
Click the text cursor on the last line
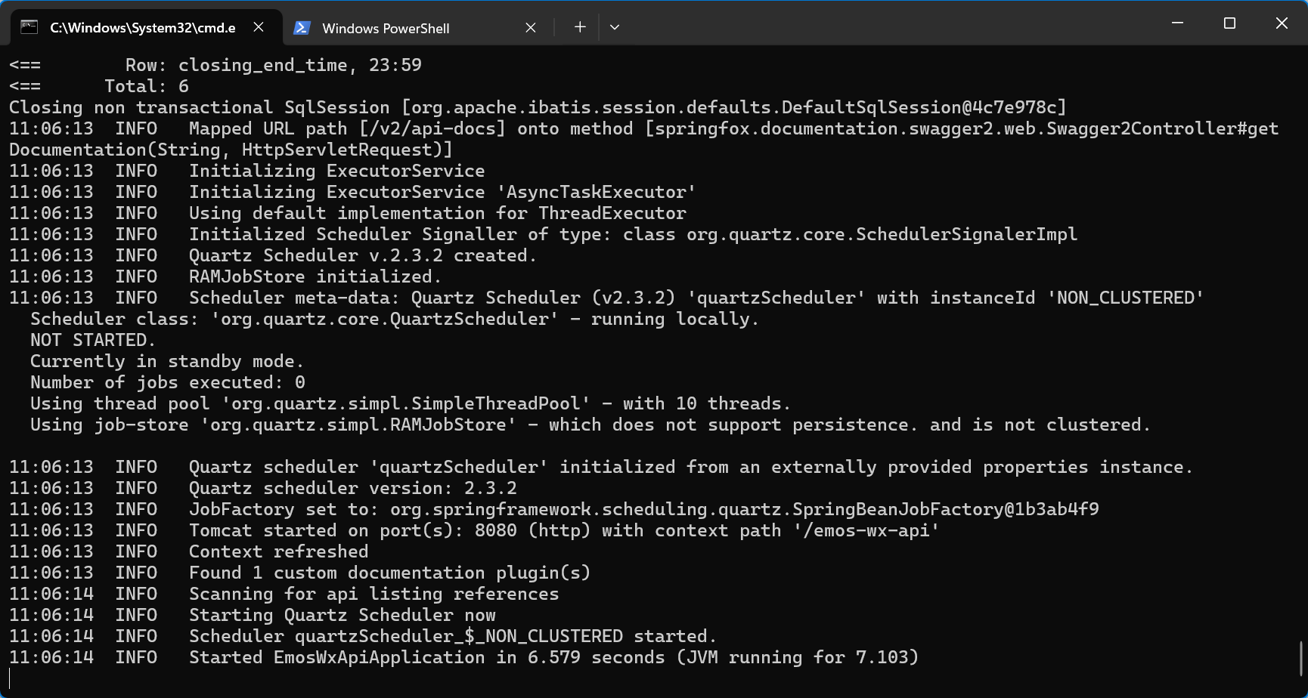(x=11, y=678)
